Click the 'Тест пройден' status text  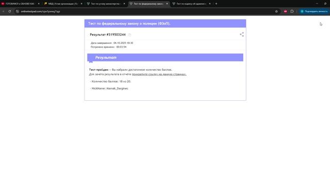[98, 70]
